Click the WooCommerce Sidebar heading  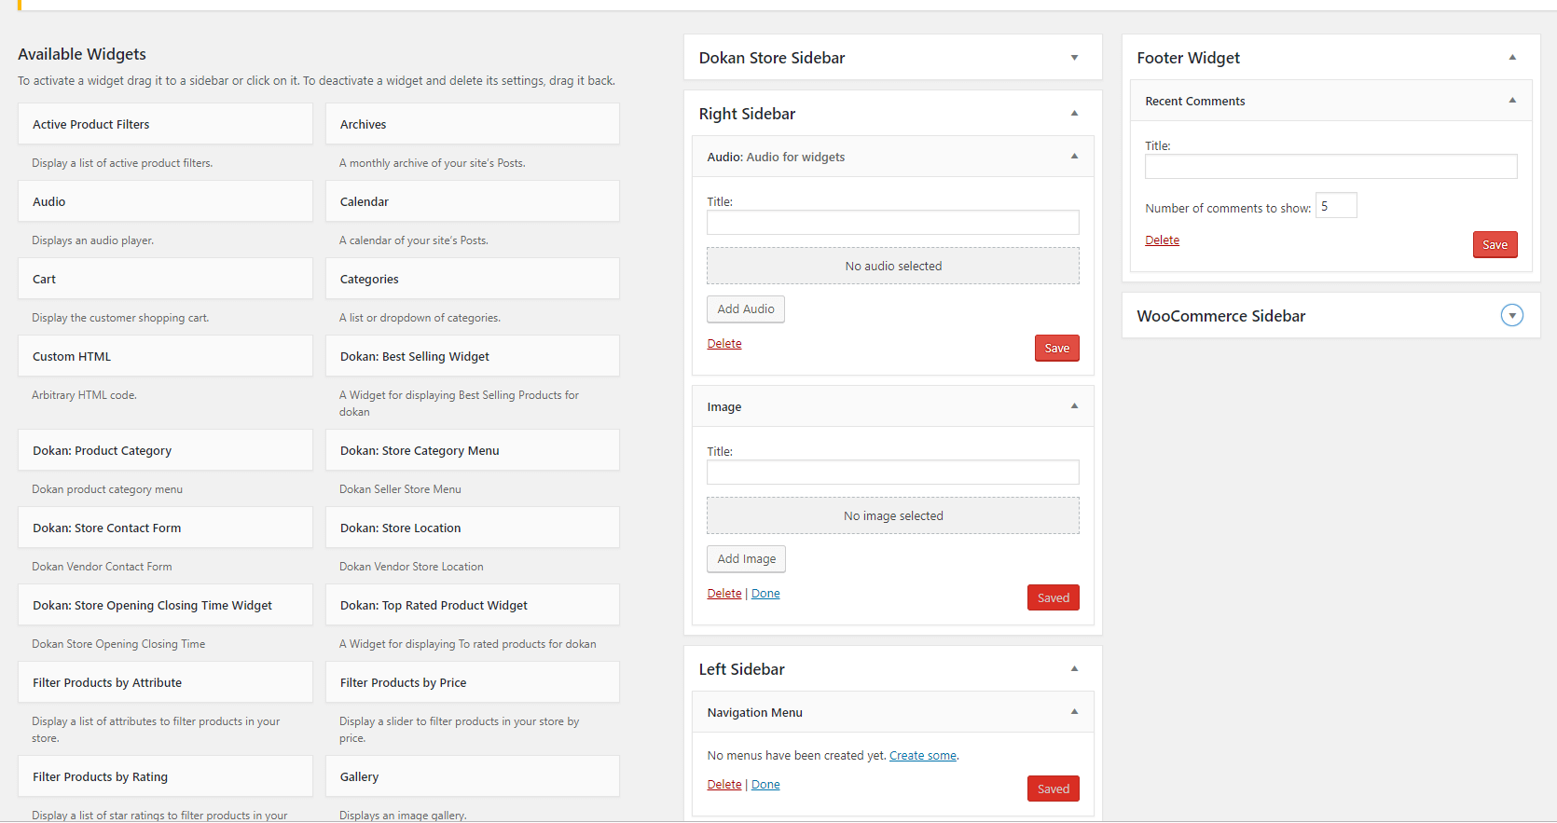tap(1220, 316)
